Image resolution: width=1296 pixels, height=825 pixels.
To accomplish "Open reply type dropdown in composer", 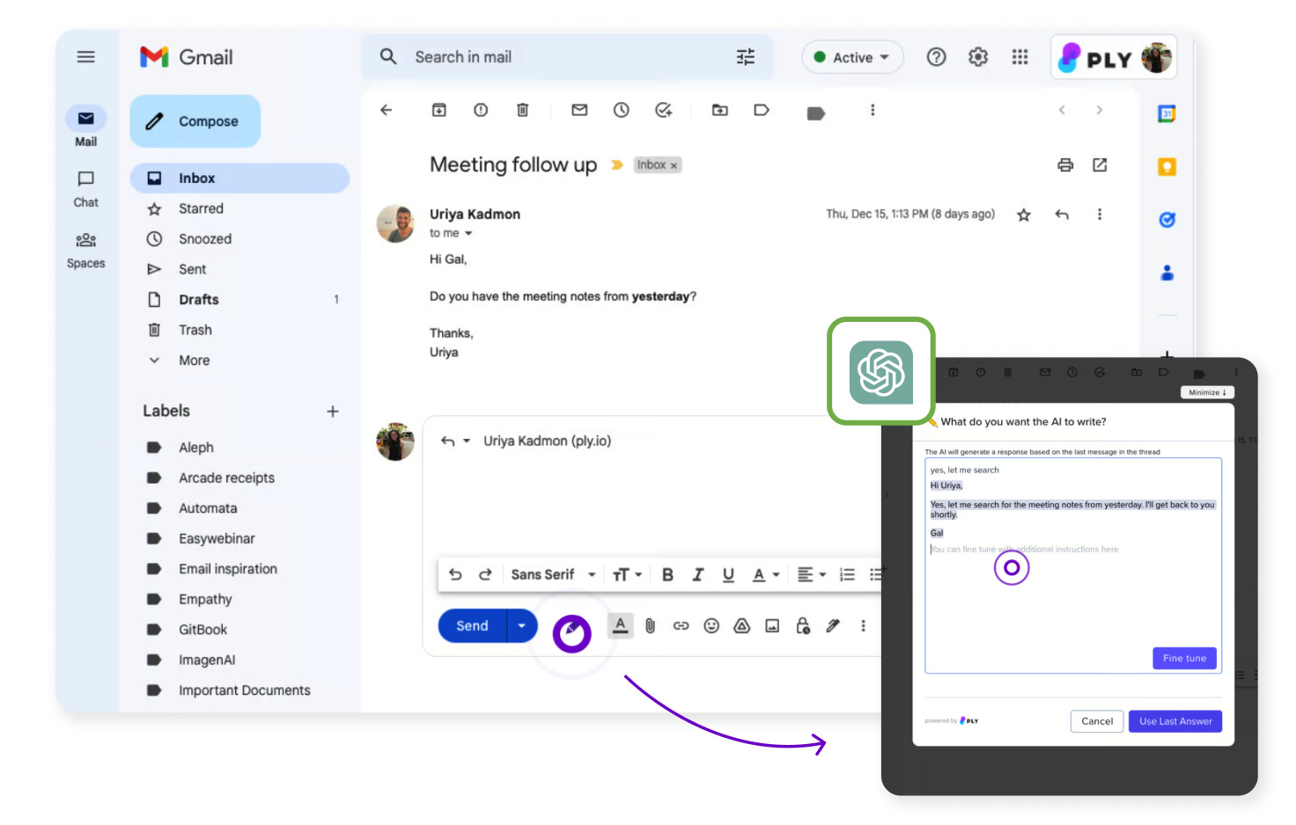I will pyautogui.click(x=467, y=441).
